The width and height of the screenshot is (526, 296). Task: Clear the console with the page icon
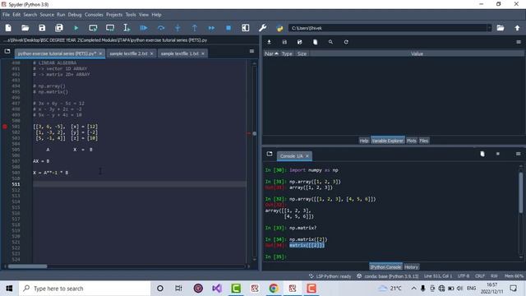(x=482, y=154)
